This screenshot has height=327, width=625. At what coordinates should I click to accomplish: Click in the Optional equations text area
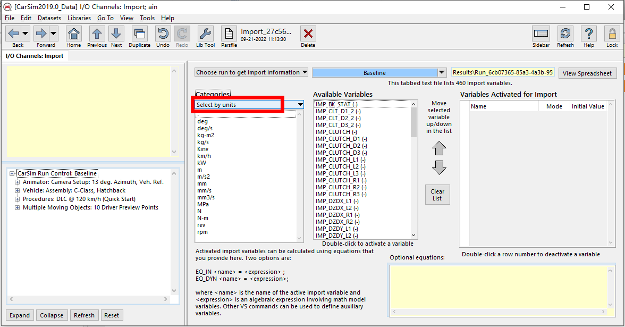(499, 287)
